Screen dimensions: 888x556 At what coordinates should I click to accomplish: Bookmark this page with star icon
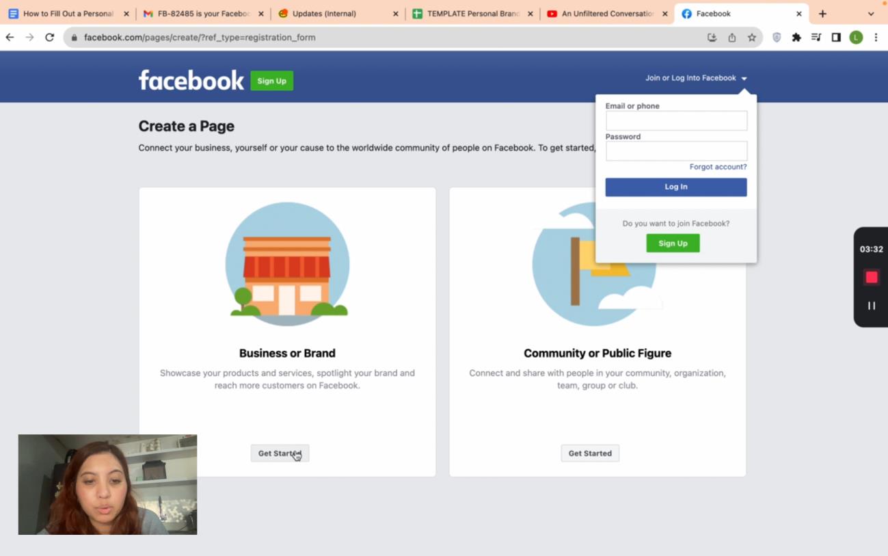tap(752, 38)
